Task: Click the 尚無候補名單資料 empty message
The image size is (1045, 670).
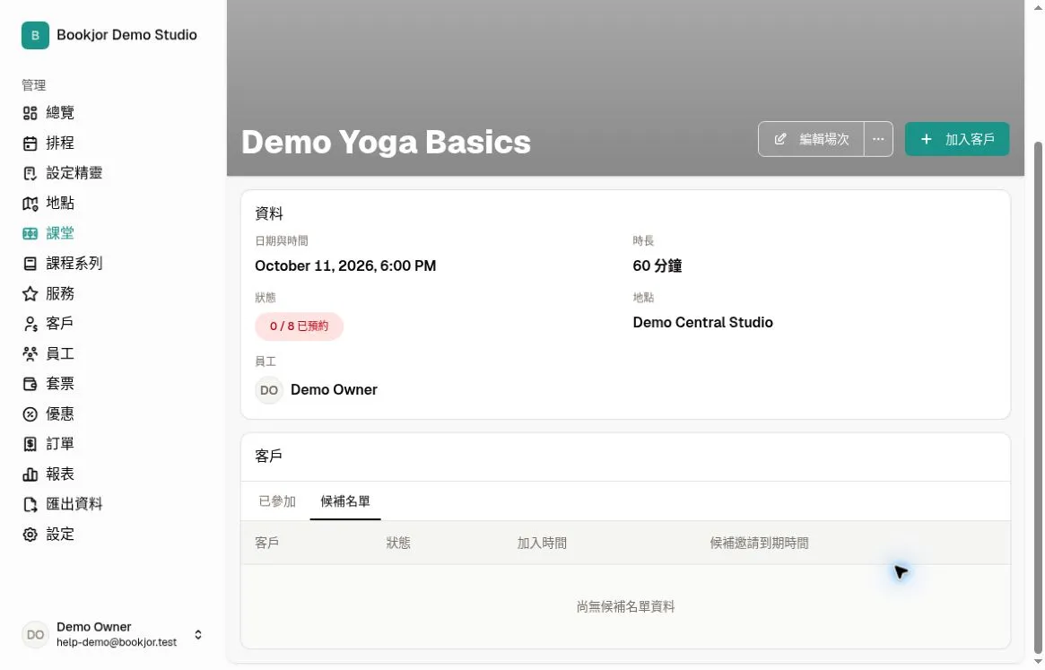Action: [x=626, y=607]
